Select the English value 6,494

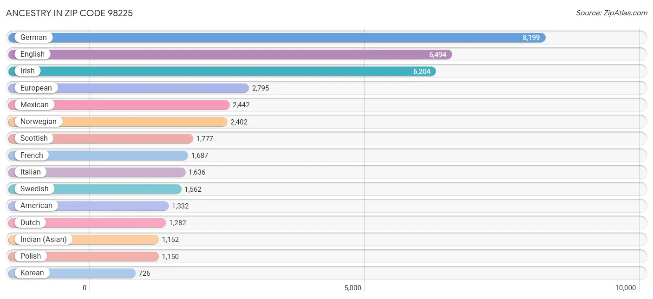(x=438, y=54)
